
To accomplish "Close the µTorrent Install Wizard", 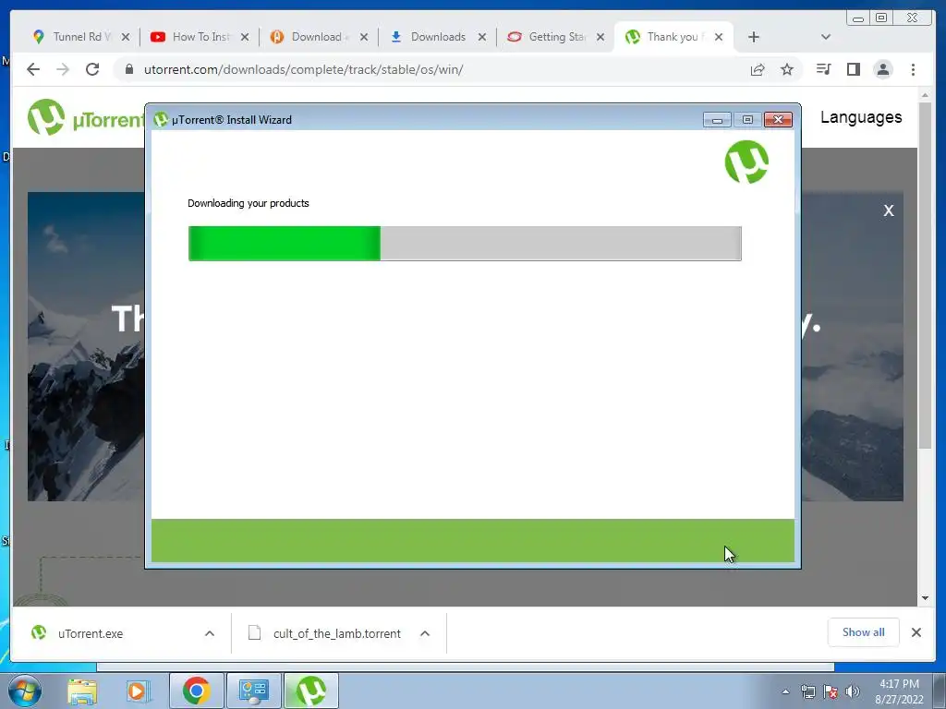I will coord(778,119).
